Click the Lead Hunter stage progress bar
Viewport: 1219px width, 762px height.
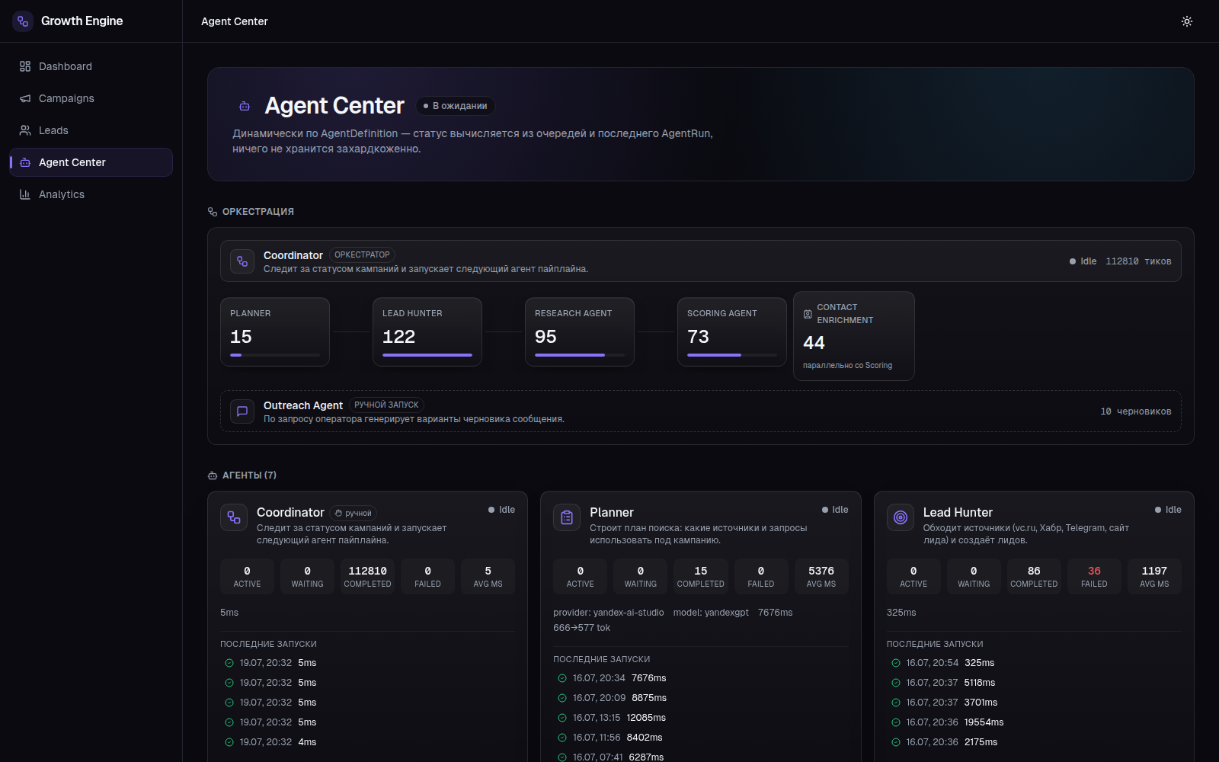point(427,355)
